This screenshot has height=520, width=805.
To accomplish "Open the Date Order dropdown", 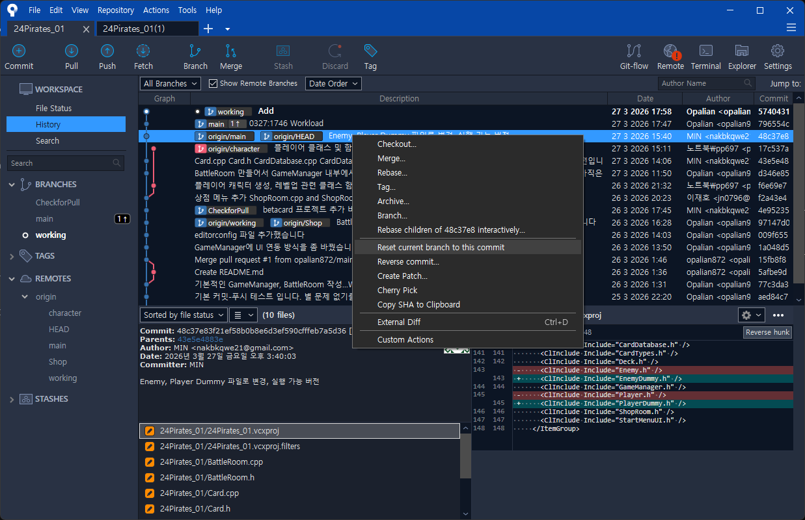I will pos(333,83).
